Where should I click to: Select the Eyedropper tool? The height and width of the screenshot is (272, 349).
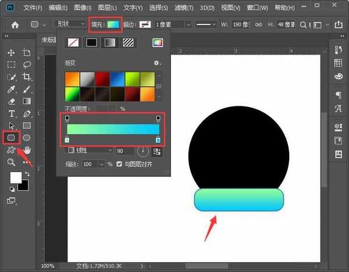click(x=11, y=89)
